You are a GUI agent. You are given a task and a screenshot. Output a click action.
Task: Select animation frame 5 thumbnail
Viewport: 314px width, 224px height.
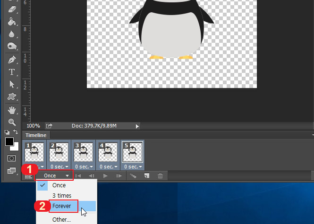coord(133,152)
